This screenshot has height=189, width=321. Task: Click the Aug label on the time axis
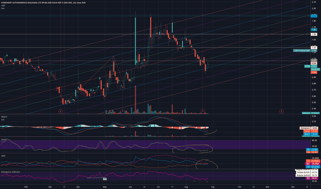click(186, 187)
